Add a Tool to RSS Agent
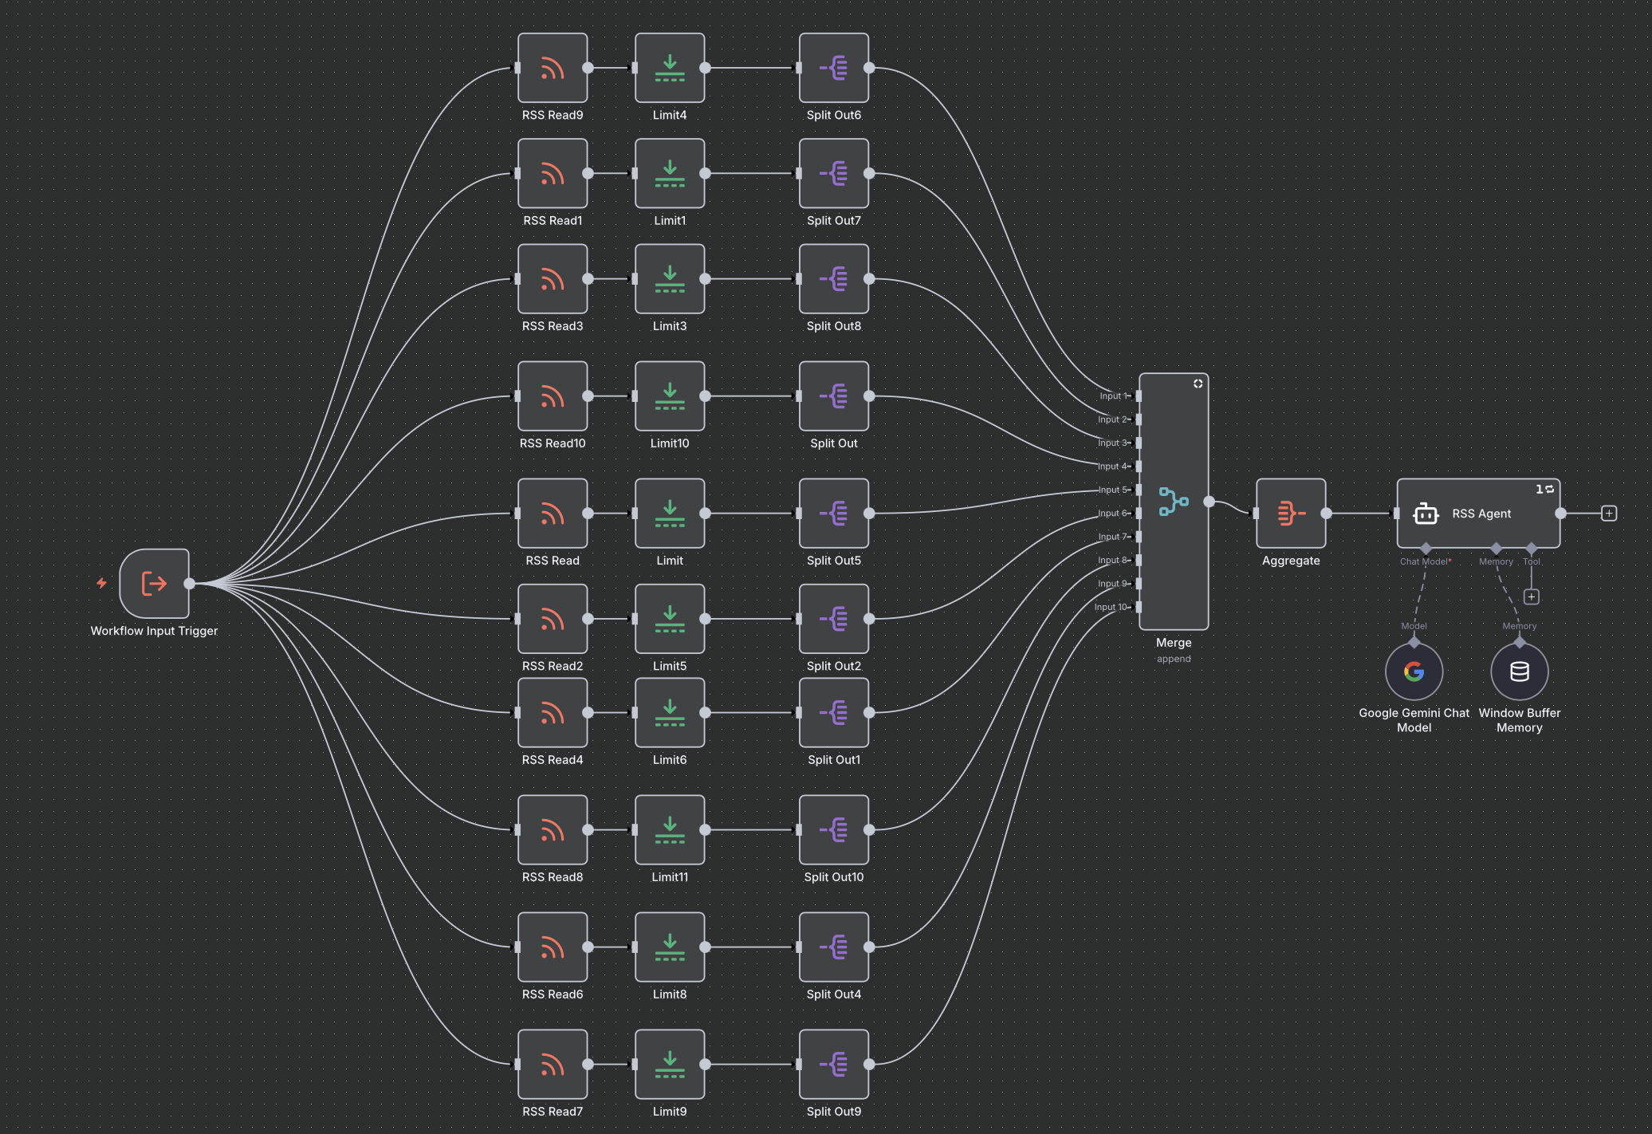 point(1531,597)
